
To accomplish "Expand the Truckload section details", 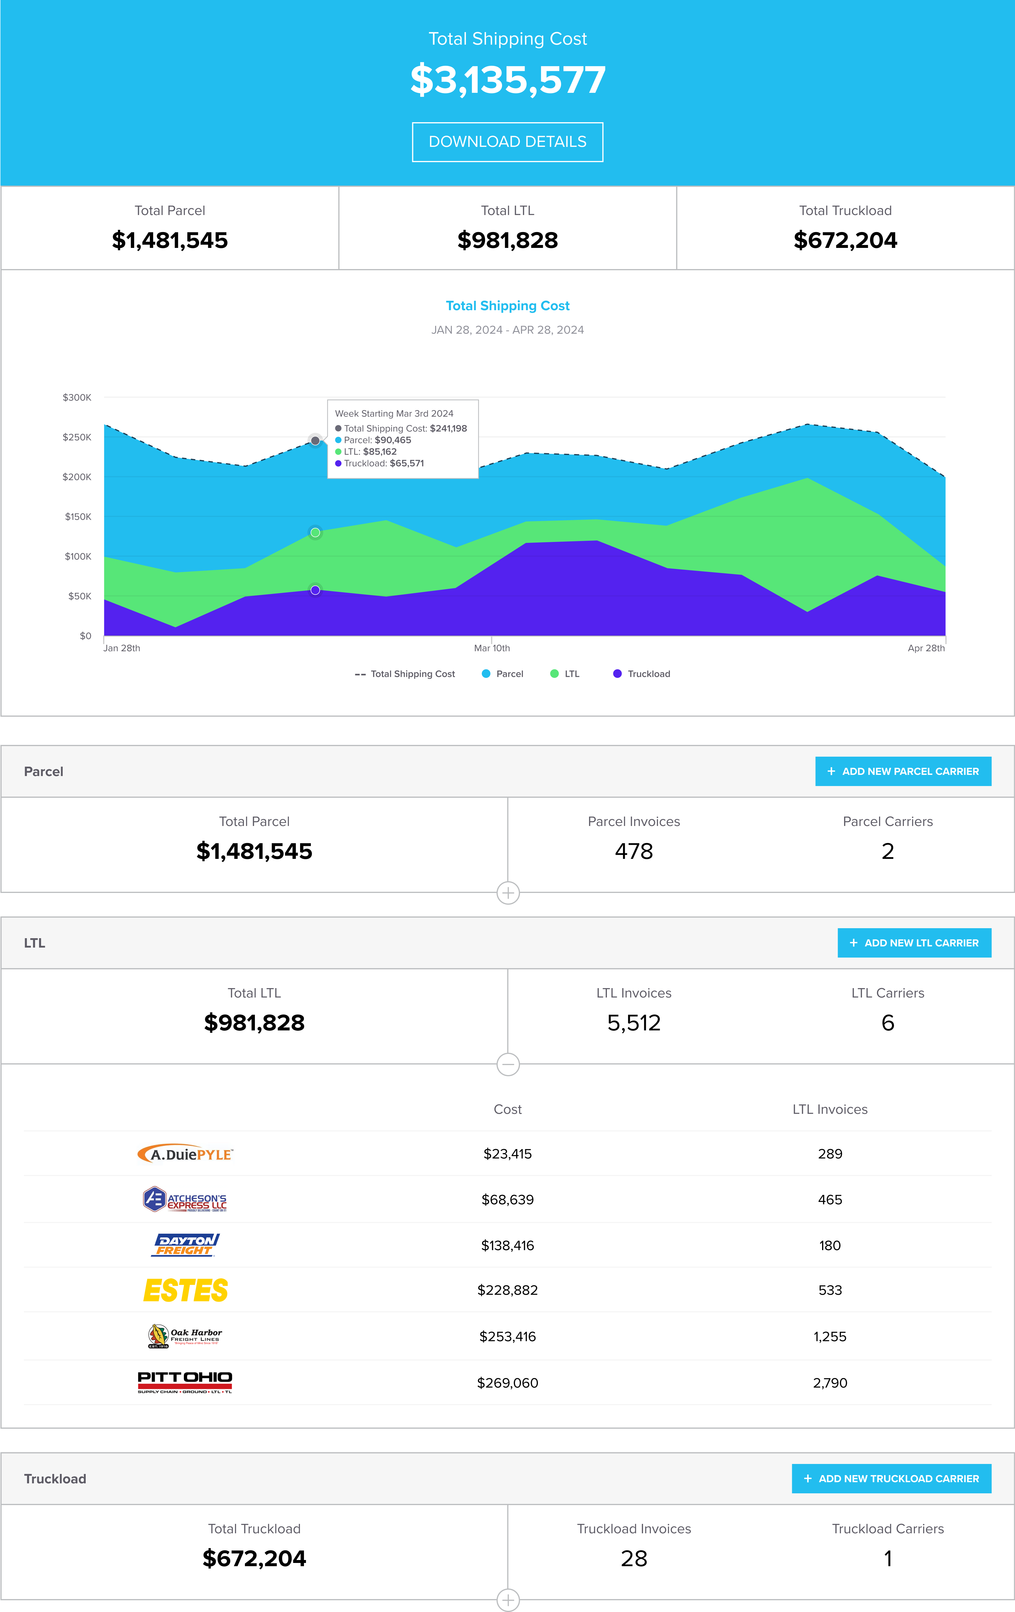I will (508, 1600).
